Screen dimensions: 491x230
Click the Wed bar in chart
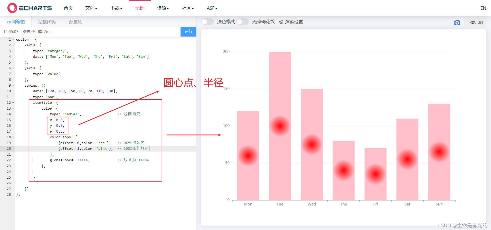312,144
